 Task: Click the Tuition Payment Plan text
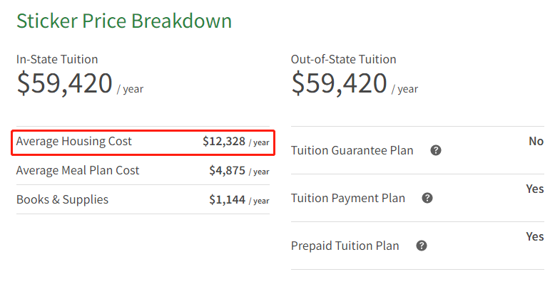point(348,198)
